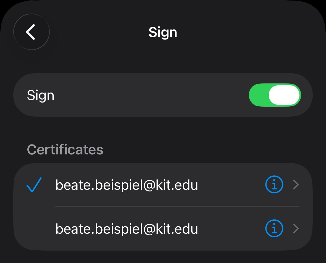Viewport: 326px width, 263px height.
Task: Click the blue checkmark beside first certificate
Action: (34, 185)
